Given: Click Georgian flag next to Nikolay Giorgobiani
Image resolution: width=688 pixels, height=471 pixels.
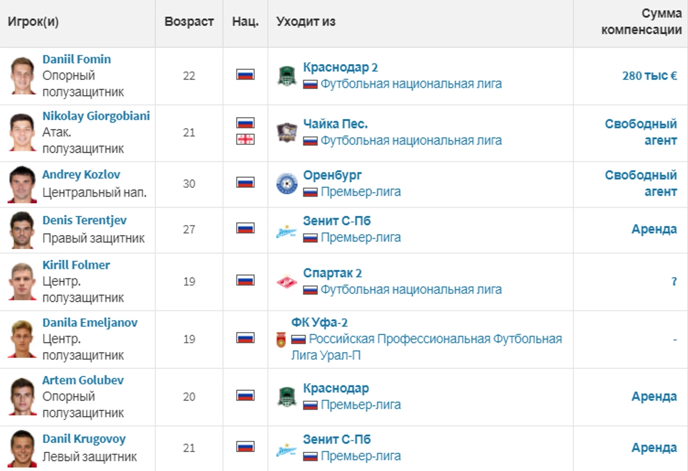Looking at the screenshot, I should click(246, 139).
